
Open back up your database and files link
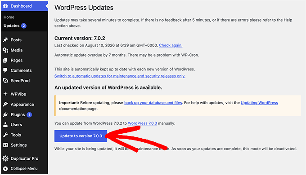point(153,103)
